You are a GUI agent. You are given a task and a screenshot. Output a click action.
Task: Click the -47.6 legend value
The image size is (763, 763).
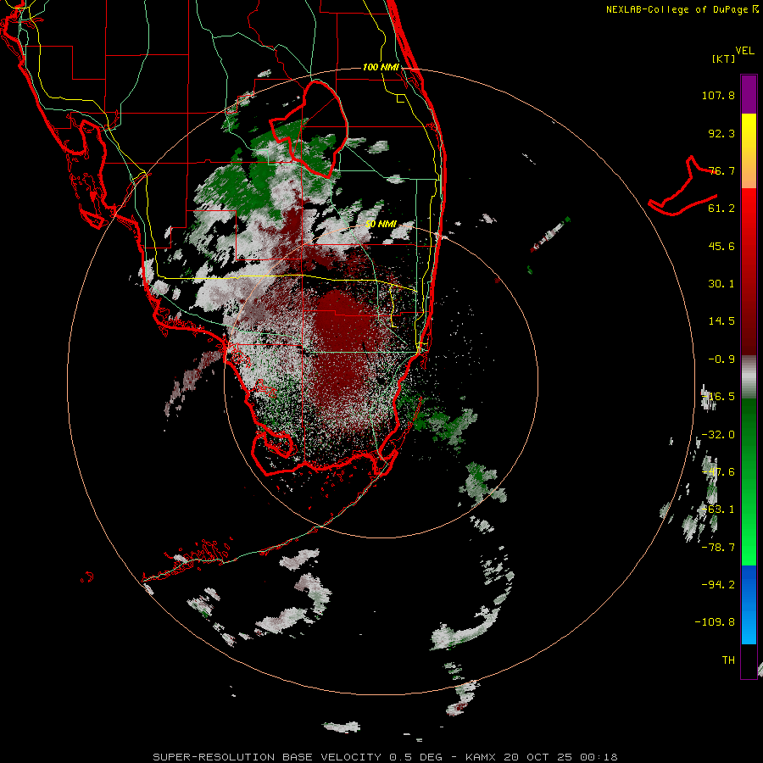point(718,472)
